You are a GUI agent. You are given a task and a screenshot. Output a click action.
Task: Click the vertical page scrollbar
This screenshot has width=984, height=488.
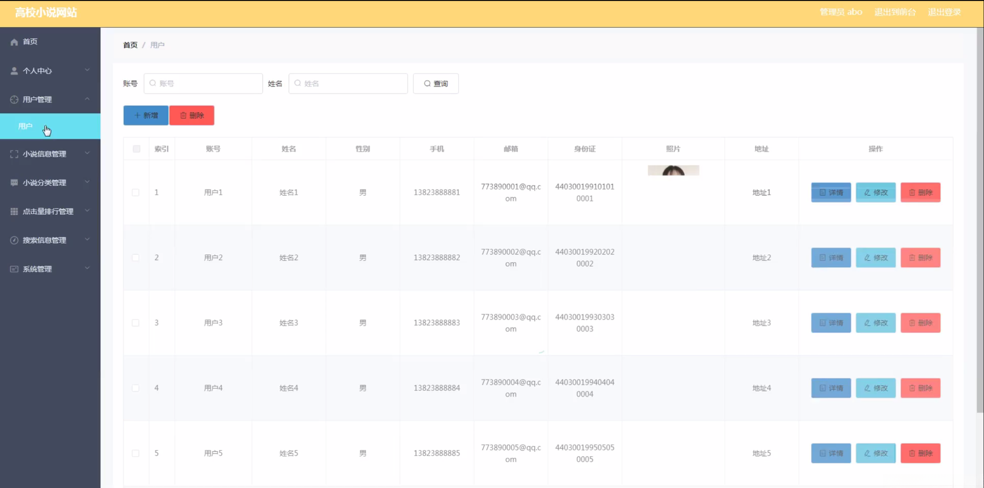(x=980, y=220)
